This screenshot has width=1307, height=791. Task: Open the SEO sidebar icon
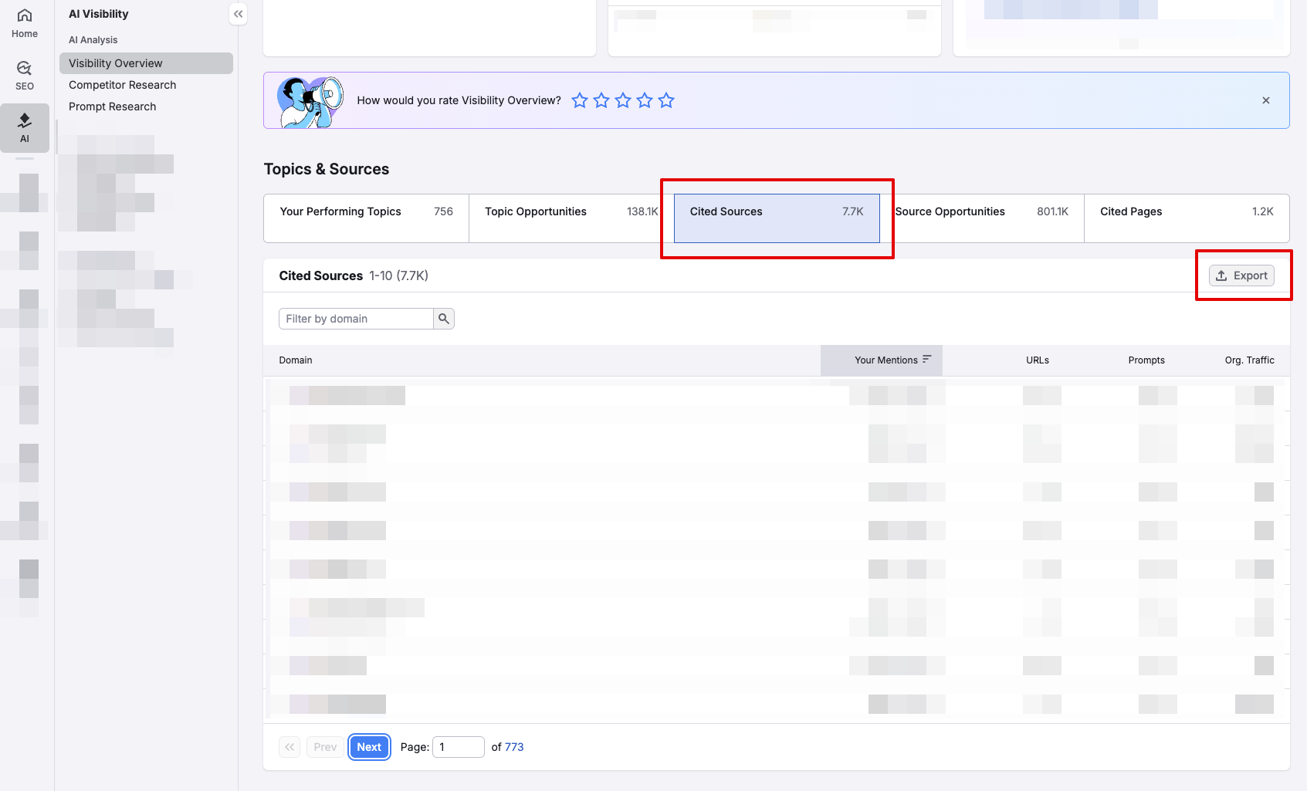25,76
